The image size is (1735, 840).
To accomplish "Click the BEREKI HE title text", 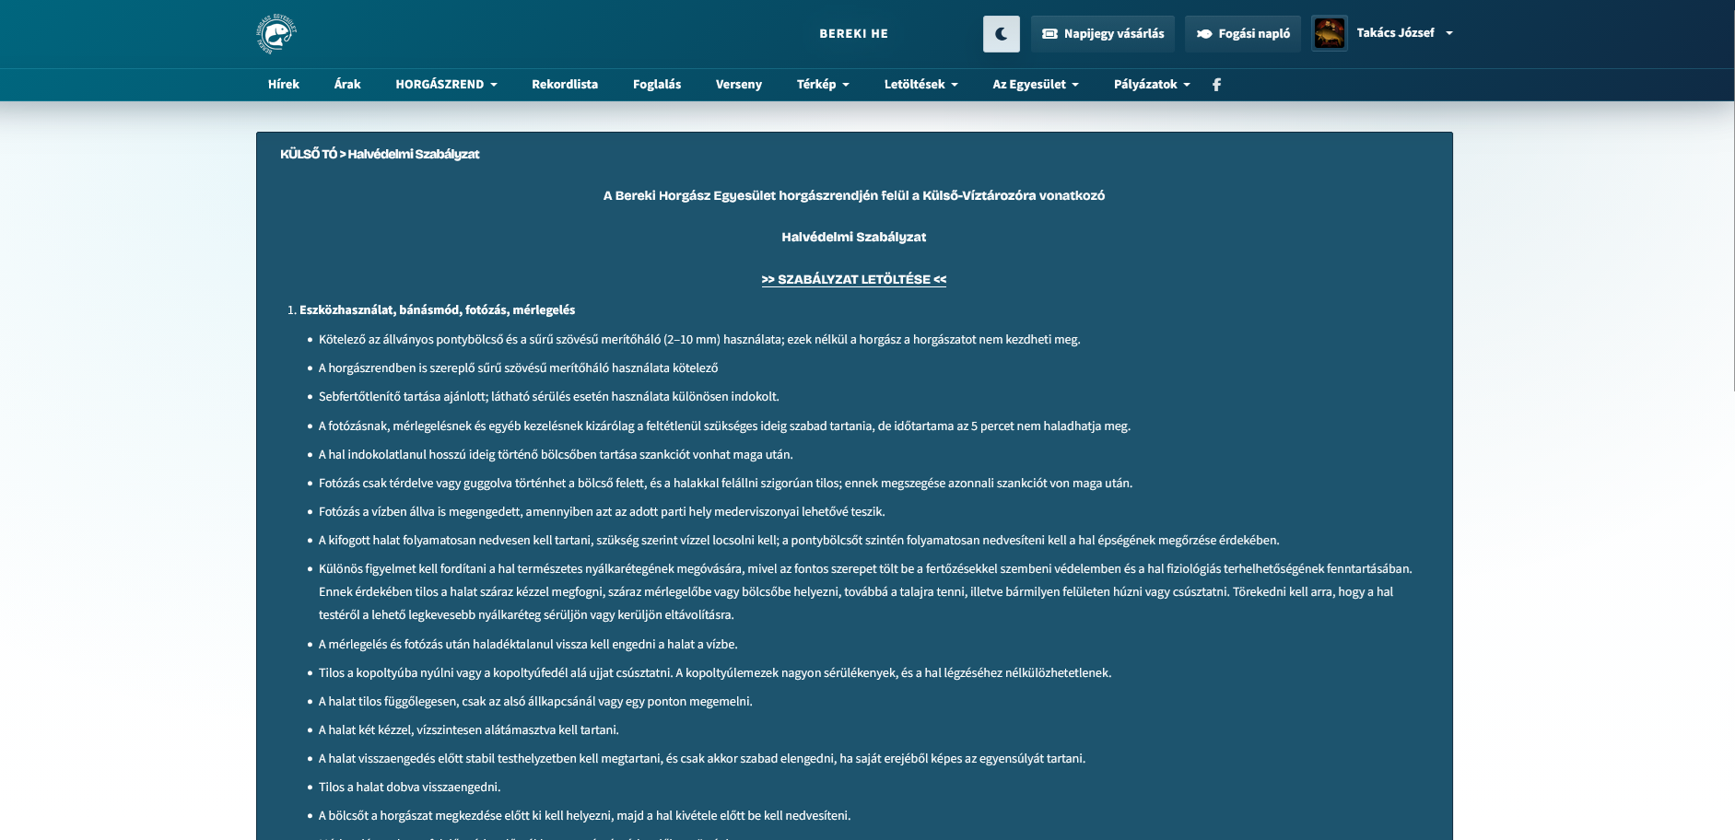I will [x=854, y=34].
